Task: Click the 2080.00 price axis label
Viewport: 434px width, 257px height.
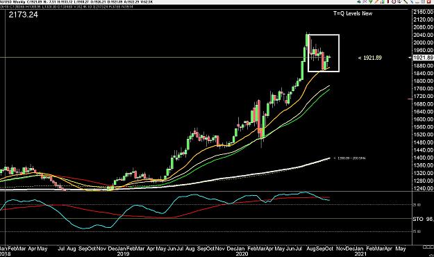Action: click(423, 27)
